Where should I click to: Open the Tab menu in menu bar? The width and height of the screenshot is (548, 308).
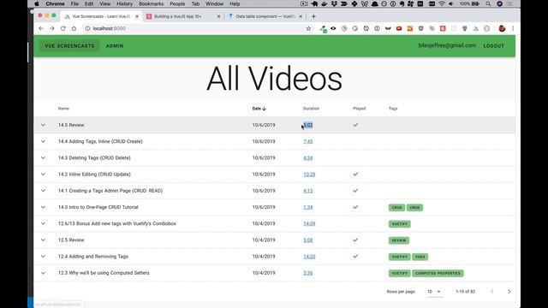tap(195, 3)
